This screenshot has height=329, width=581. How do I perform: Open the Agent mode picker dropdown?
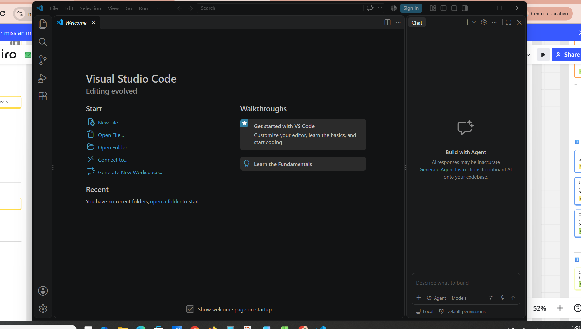[x=436, y=298]
